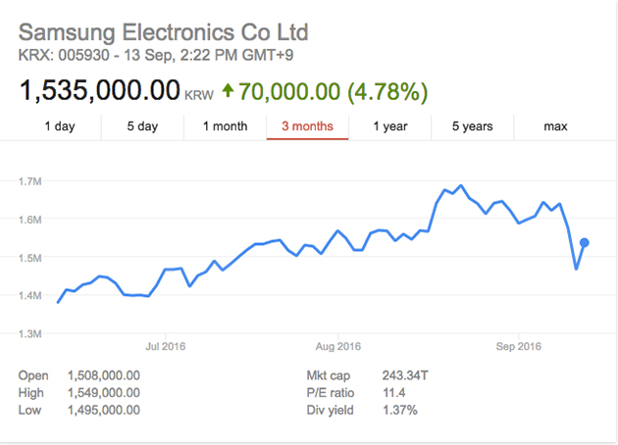This screenshot has width=618, height=445.
Task: Click the chart line's highest peak
Action: coord(461,185)
